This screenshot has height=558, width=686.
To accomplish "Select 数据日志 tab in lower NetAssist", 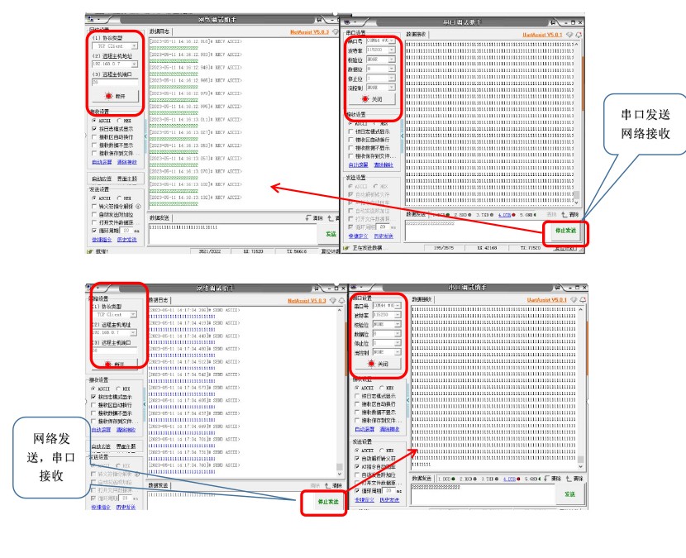I will tap(159, 300).
